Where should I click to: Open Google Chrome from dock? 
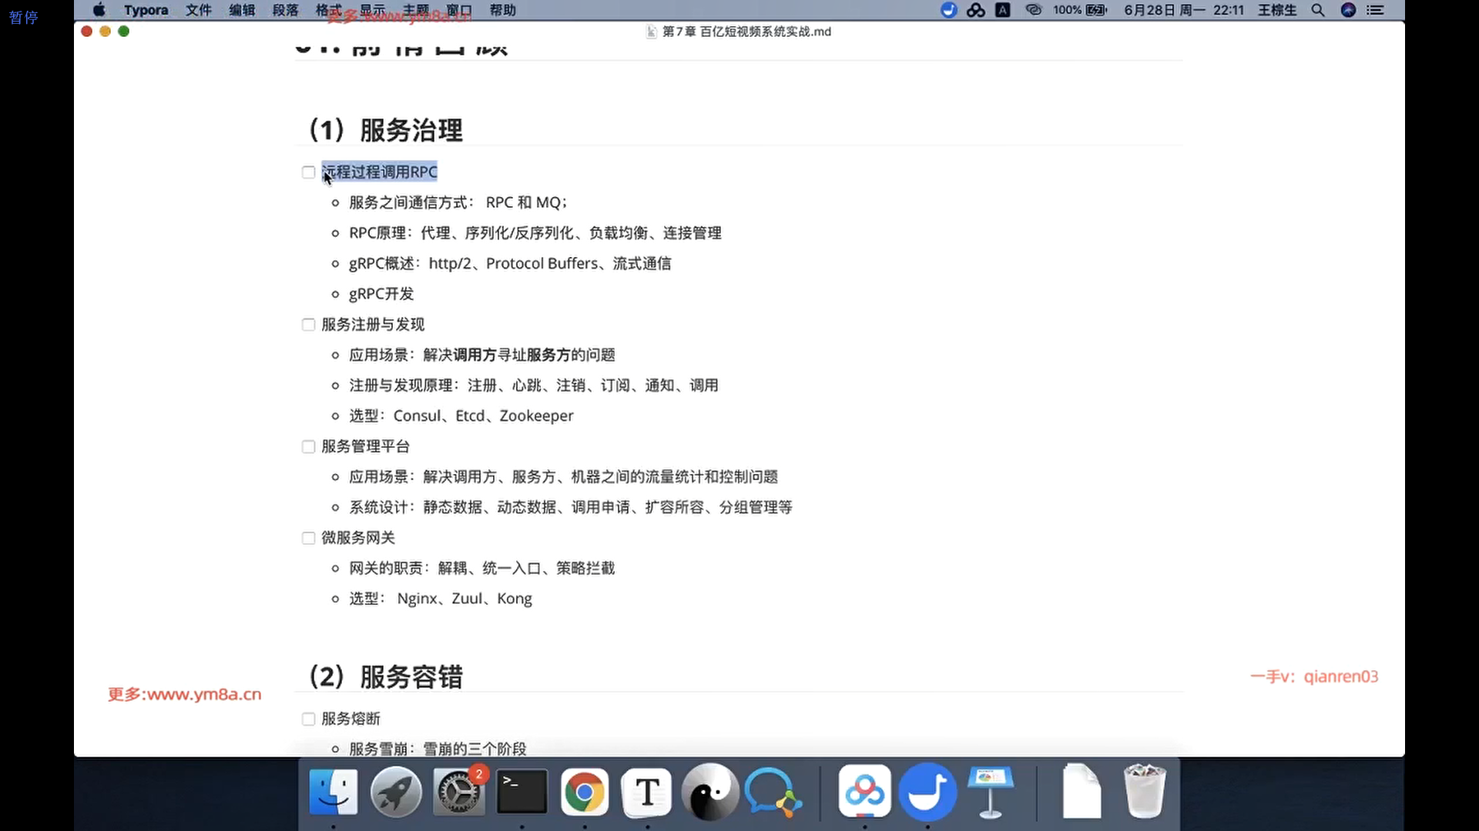click(x=585, y=792)
